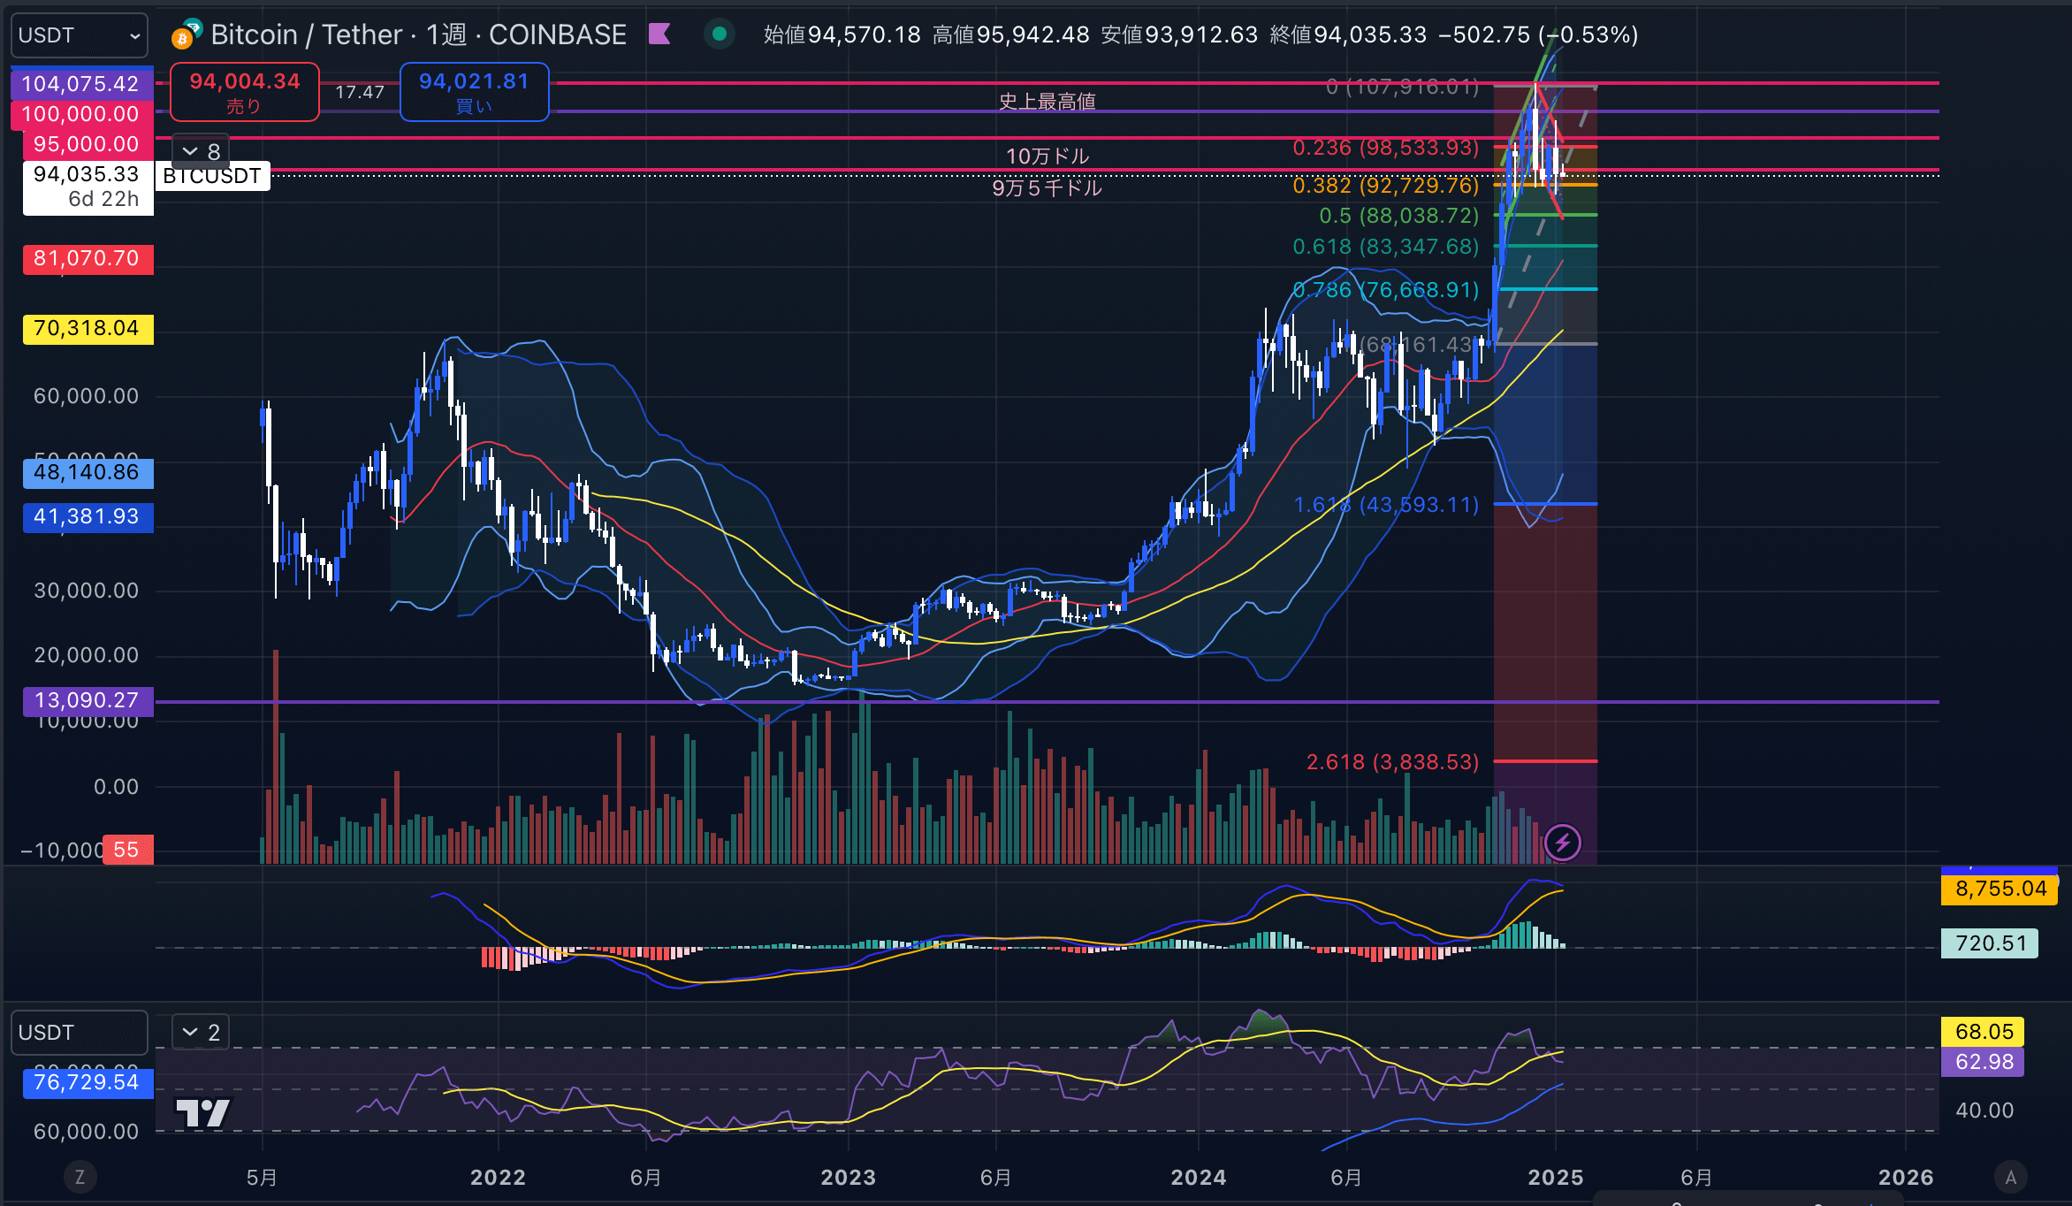Click the 2024 label on time axis
Image resolution: width=2072 pixels, height=1206 pixels.
click(x=1199, y=1177)
